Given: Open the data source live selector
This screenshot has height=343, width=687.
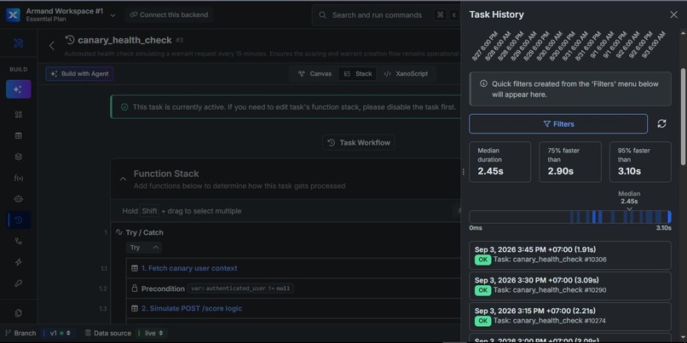Looking at the screenshot, I should 151,333.
